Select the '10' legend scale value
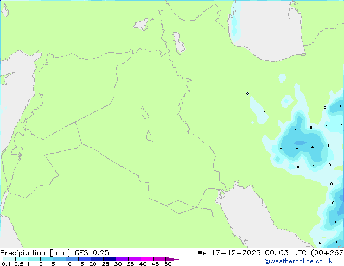The width and height of the screenshot is (344, 266). [68, 264]
